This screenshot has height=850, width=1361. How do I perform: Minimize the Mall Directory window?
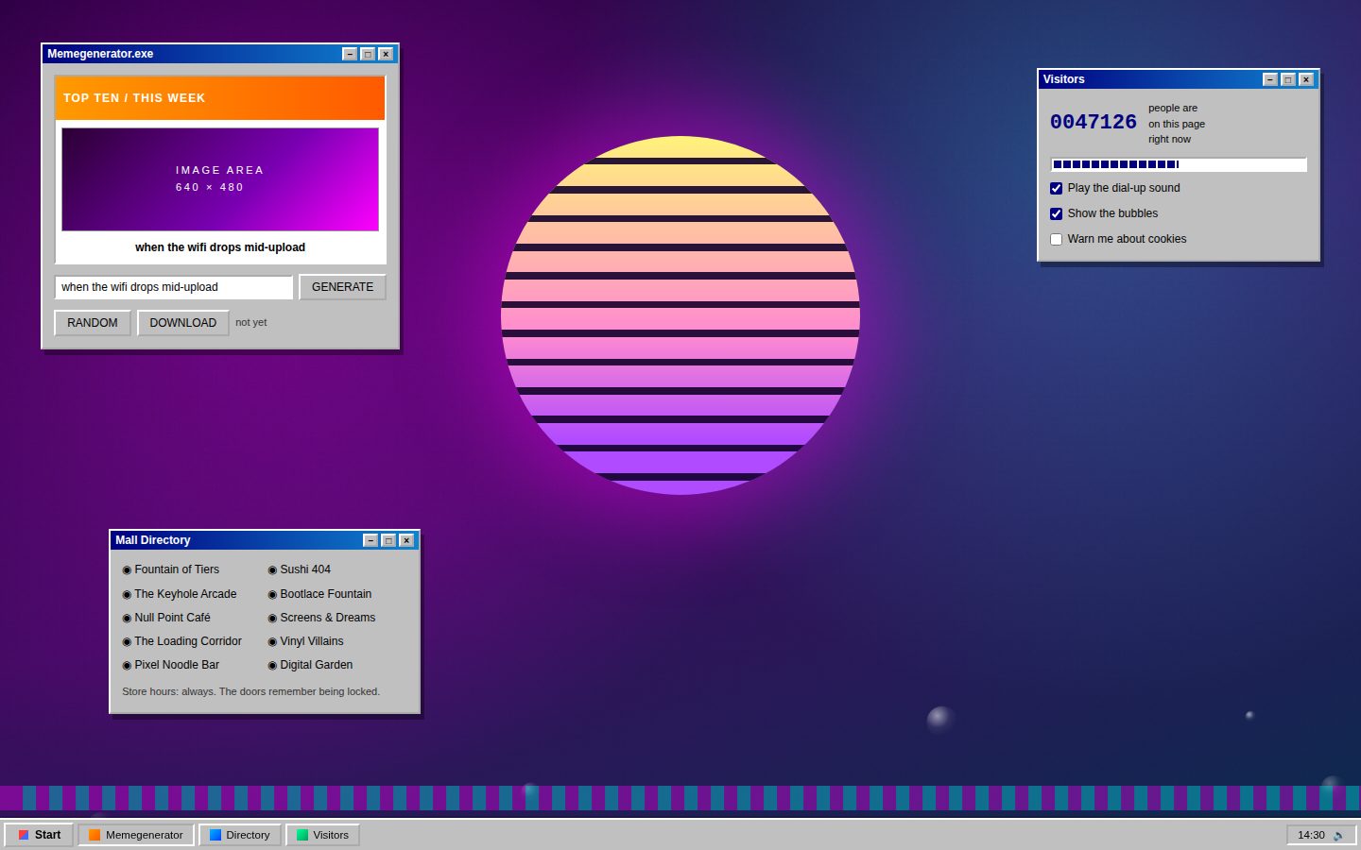tap(370, 540)
